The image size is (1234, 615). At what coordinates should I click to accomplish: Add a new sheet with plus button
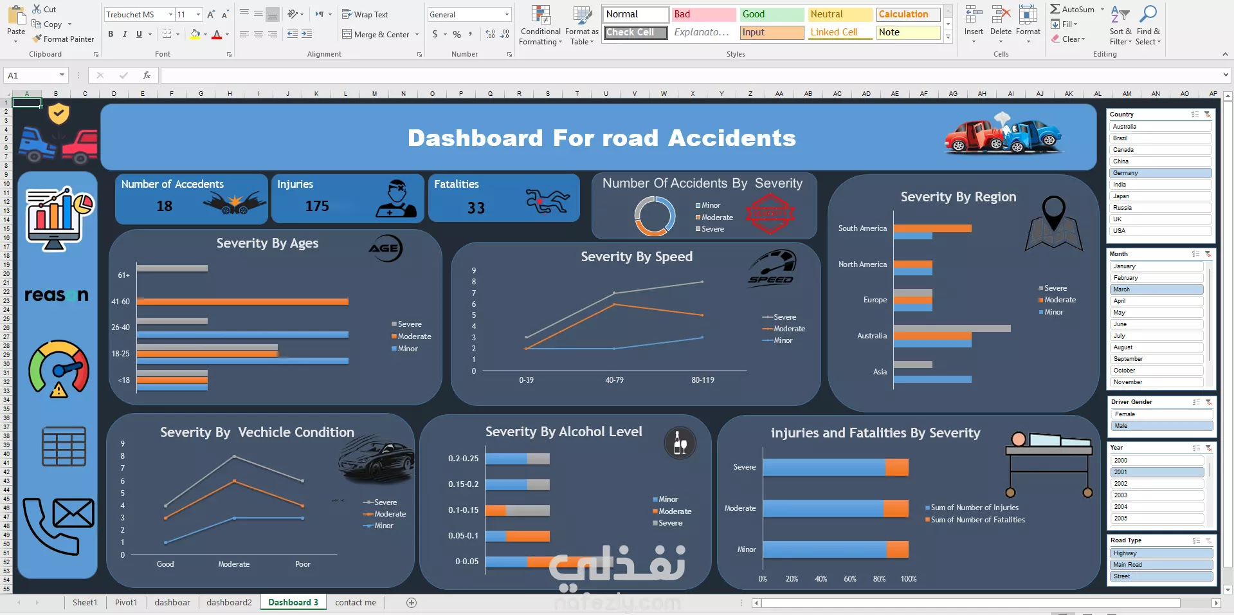click(x=412, y=603)
